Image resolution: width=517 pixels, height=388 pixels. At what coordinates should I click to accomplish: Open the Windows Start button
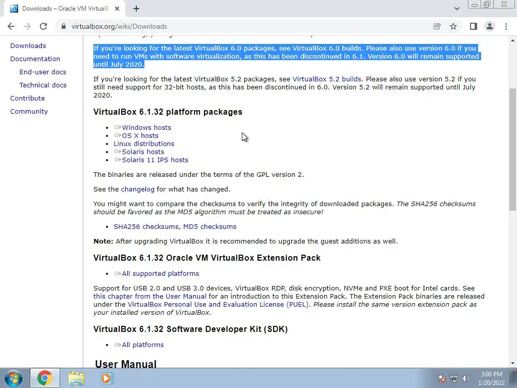click(x=13, y=378)
